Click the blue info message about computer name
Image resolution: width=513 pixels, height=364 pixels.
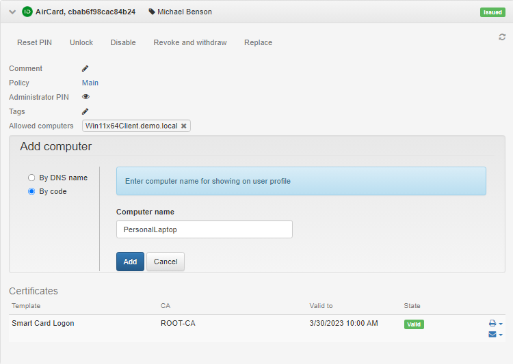[301, 181]
